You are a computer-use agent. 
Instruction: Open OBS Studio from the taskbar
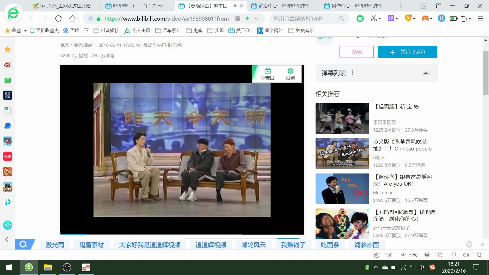[x=67, y=267]
